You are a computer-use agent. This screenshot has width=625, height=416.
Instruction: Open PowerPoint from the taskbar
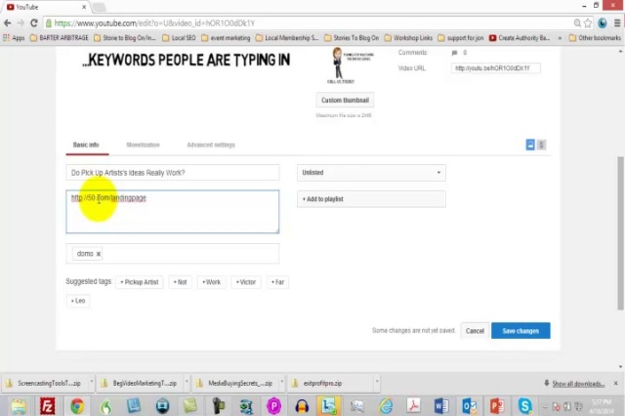497,406
